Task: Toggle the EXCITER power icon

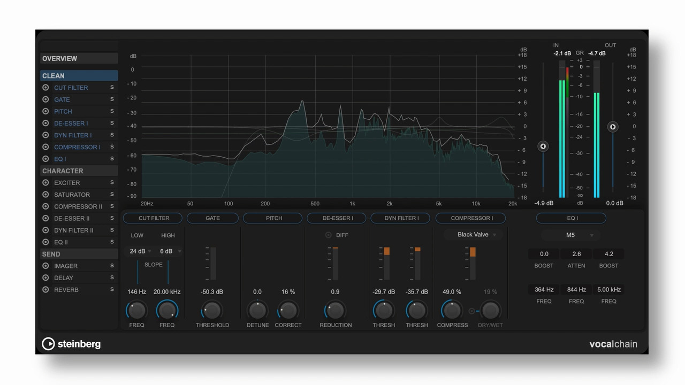Action: (45, 183)
